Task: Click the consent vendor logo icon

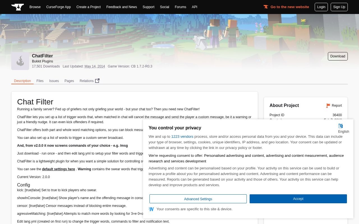Action: point(151,209)
